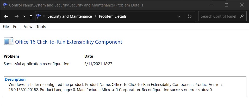Image resolution: width=249 pixels, height=109 pixels.
Task: Expand the hidden breadcrumb path chevrons
Action: click(x=44, y=16)
